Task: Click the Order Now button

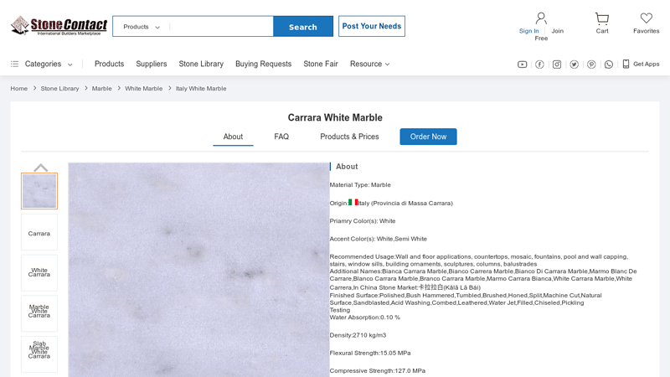Action: tap(428, 137)
